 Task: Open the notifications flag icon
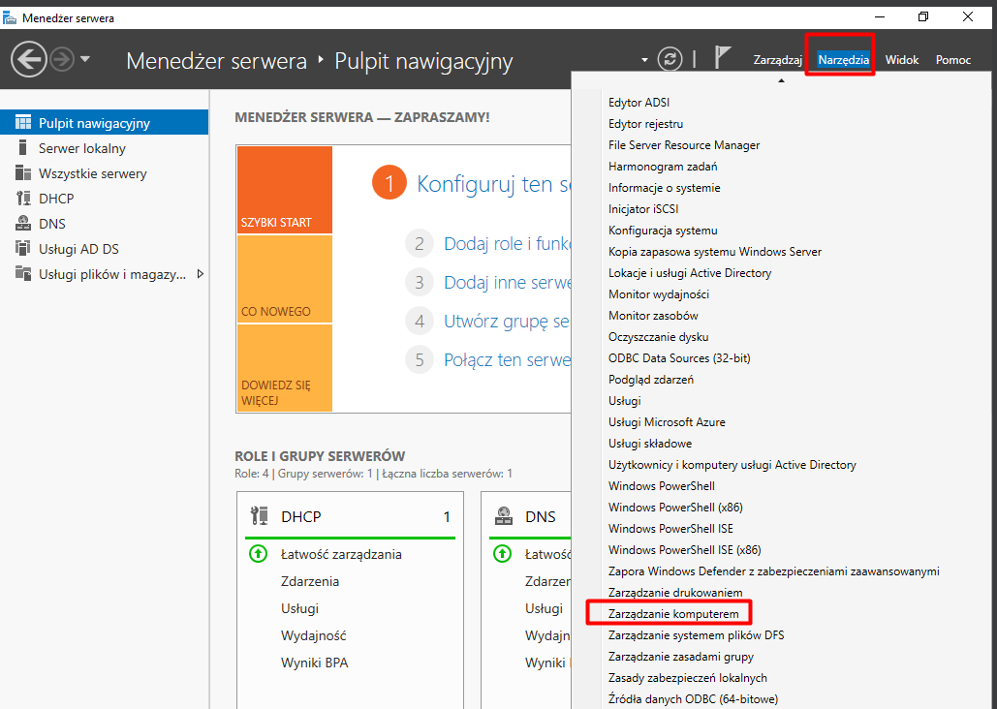[x=722, y=58]
